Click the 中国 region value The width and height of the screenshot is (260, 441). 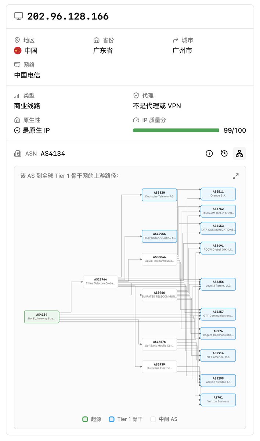tap(31, 51)
